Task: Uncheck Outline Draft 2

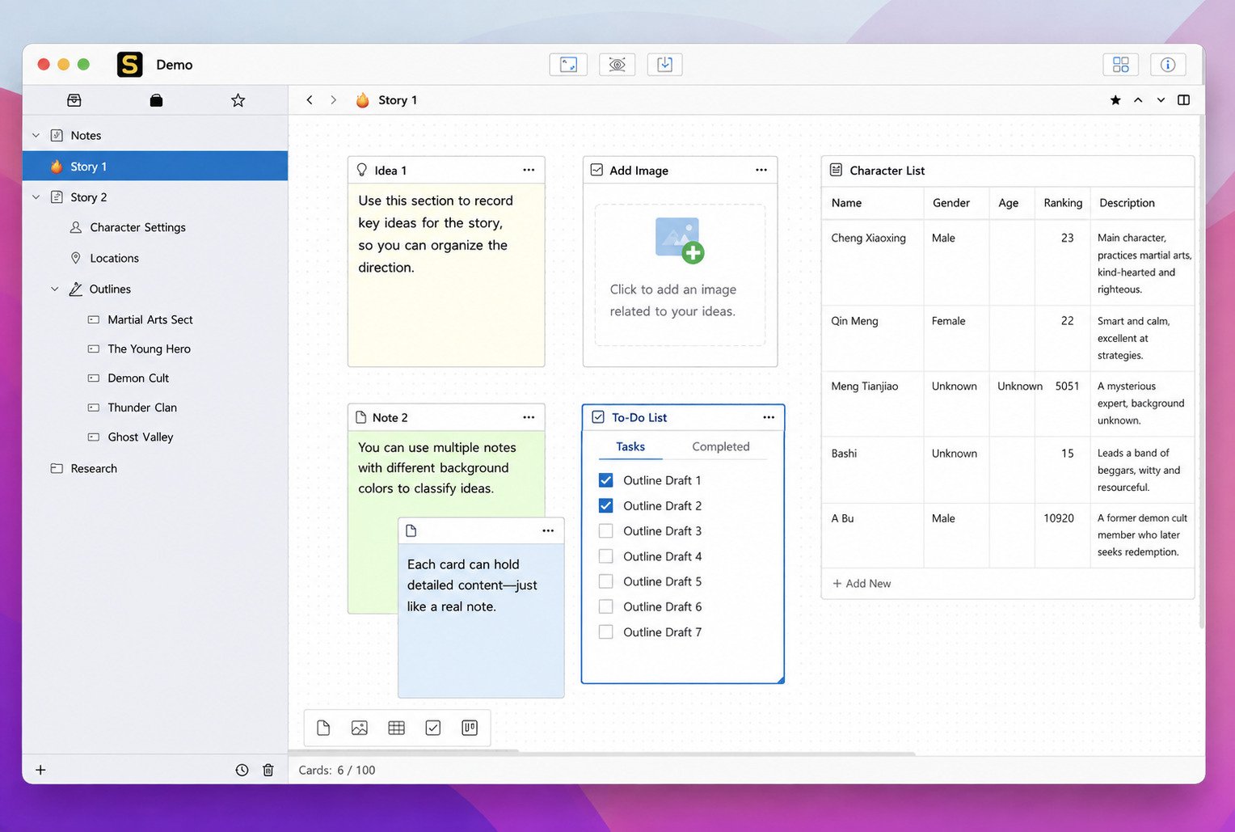Action: click(605, 505)
